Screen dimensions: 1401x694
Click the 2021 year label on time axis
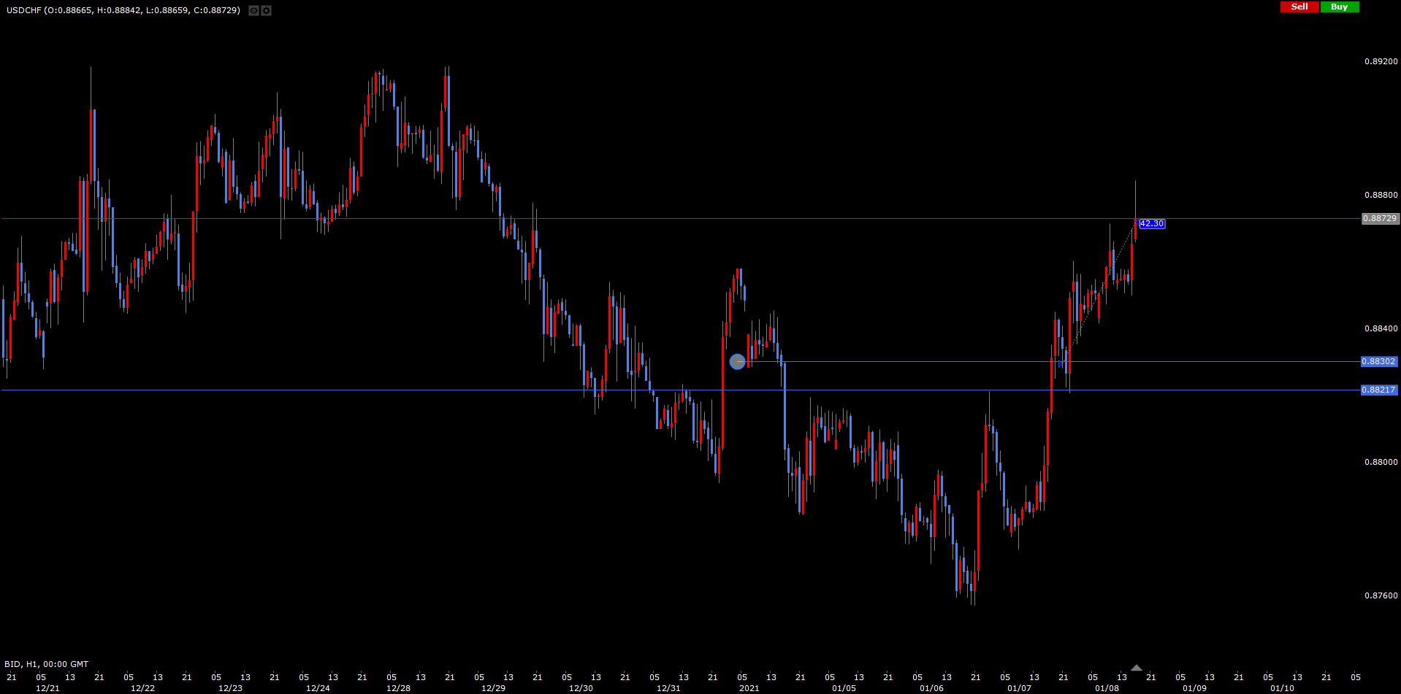[749, 688]
